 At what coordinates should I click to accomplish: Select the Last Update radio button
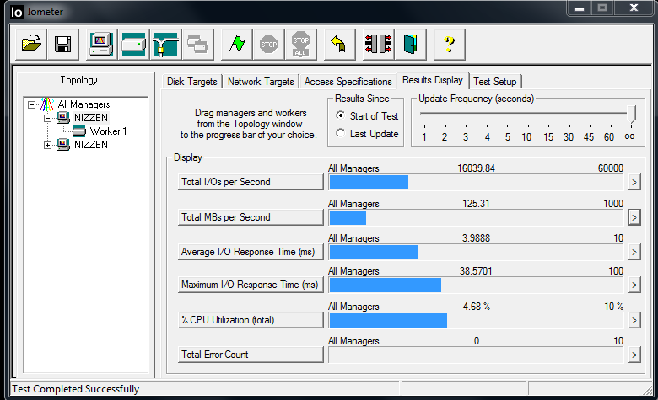(341, 133)
